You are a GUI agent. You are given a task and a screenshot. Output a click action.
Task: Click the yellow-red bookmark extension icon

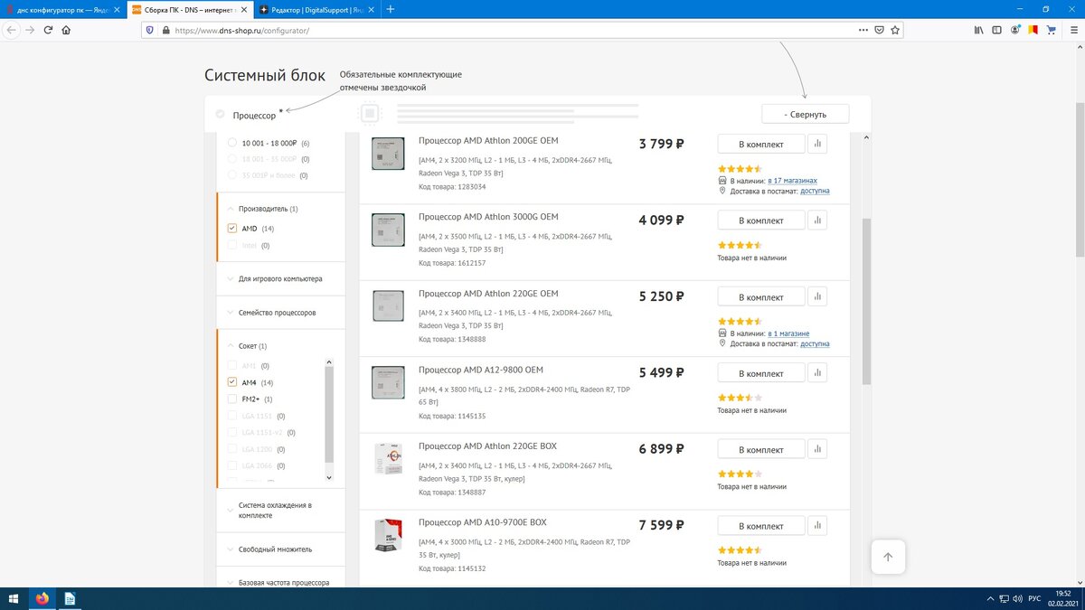tap(1033, 30)
